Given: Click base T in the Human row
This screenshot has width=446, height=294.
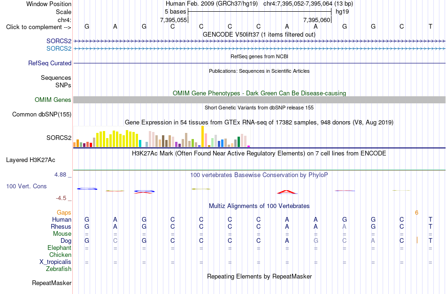Looking at the screenshot, I should click(x=431, y=219).
